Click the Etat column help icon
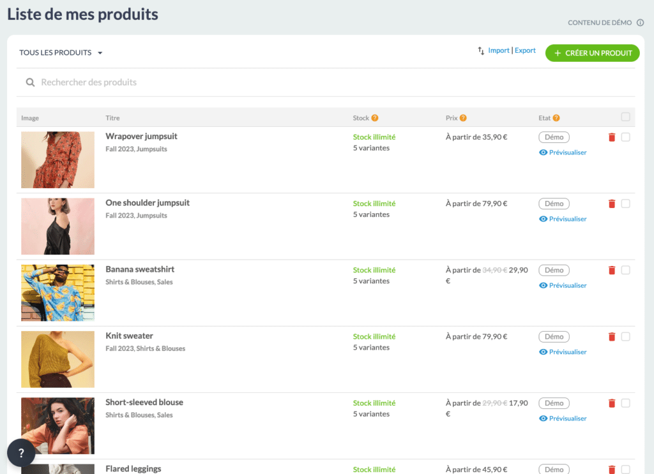Image resolution: width=654 pixels, height=474 pixels. click(556, 118)
